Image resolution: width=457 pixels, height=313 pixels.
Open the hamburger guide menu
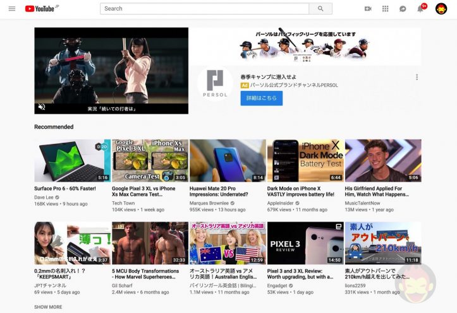(12, 9)
